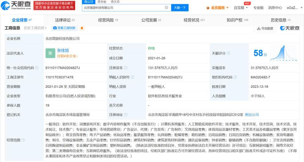The image size is (304, 162).
Task: Click organization code MA020482-7
Action: [x=260, y=77]
